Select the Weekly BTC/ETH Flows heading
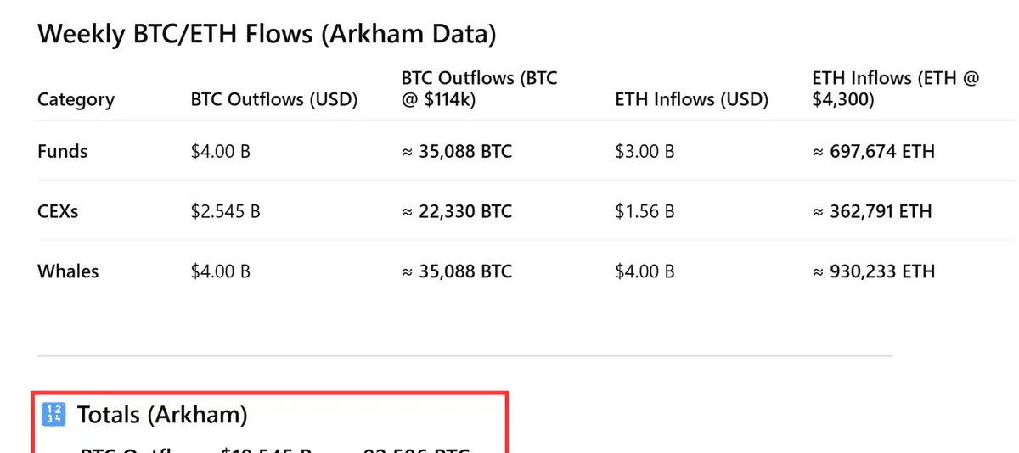The image size is (1019, 453). 267,35
